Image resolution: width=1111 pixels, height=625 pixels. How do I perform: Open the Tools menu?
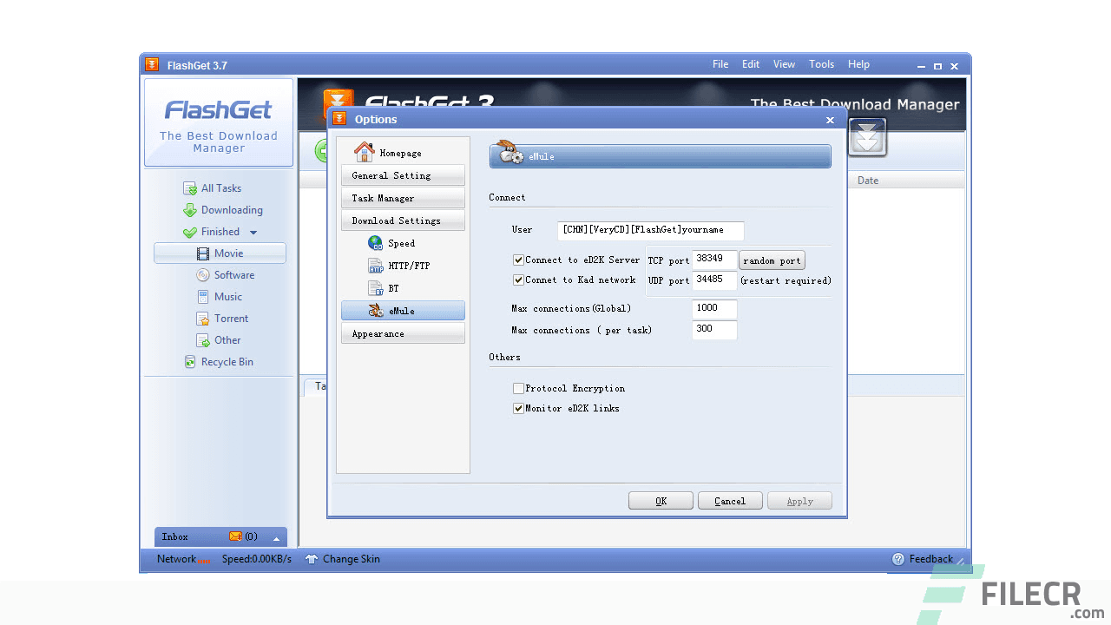[821, 64]
